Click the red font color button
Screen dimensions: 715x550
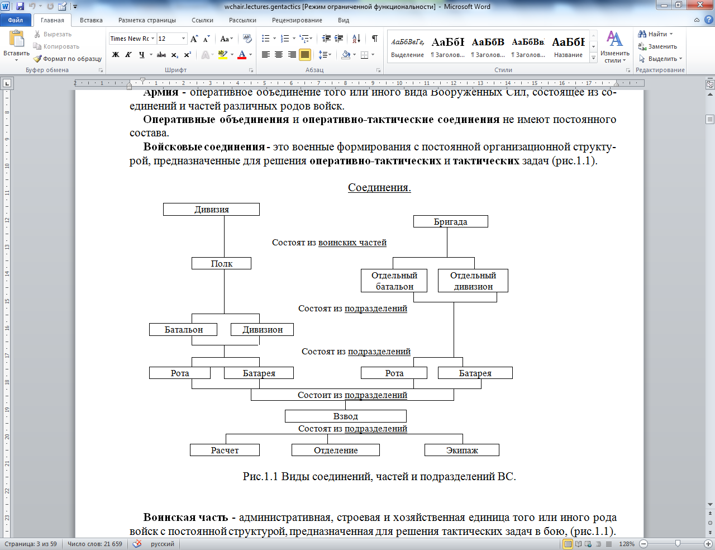(242, 55)
